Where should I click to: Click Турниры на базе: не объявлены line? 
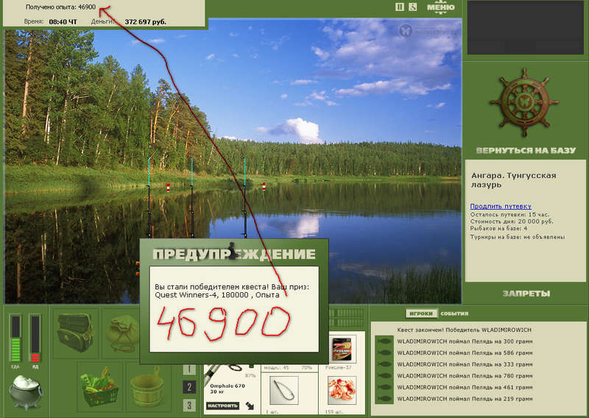click(518, 237)
